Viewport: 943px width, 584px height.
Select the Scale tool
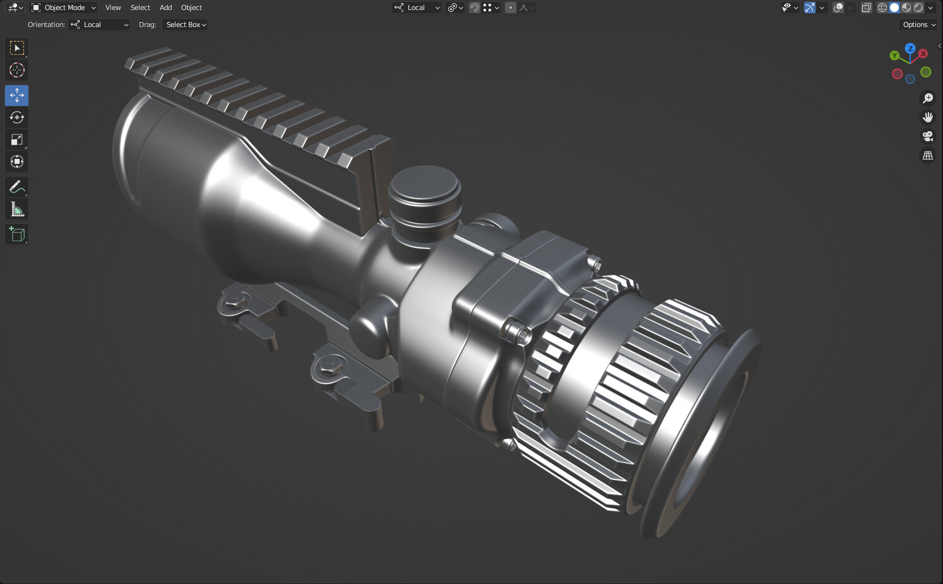16,139
